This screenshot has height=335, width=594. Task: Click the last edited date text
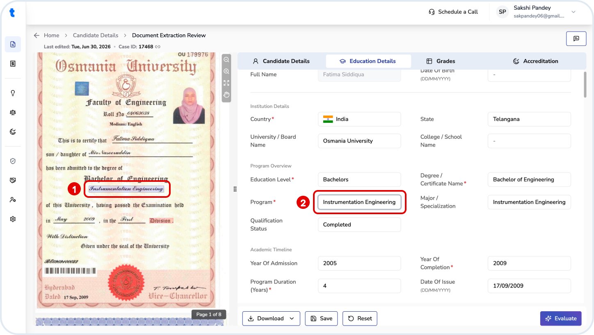pos(91,47)
